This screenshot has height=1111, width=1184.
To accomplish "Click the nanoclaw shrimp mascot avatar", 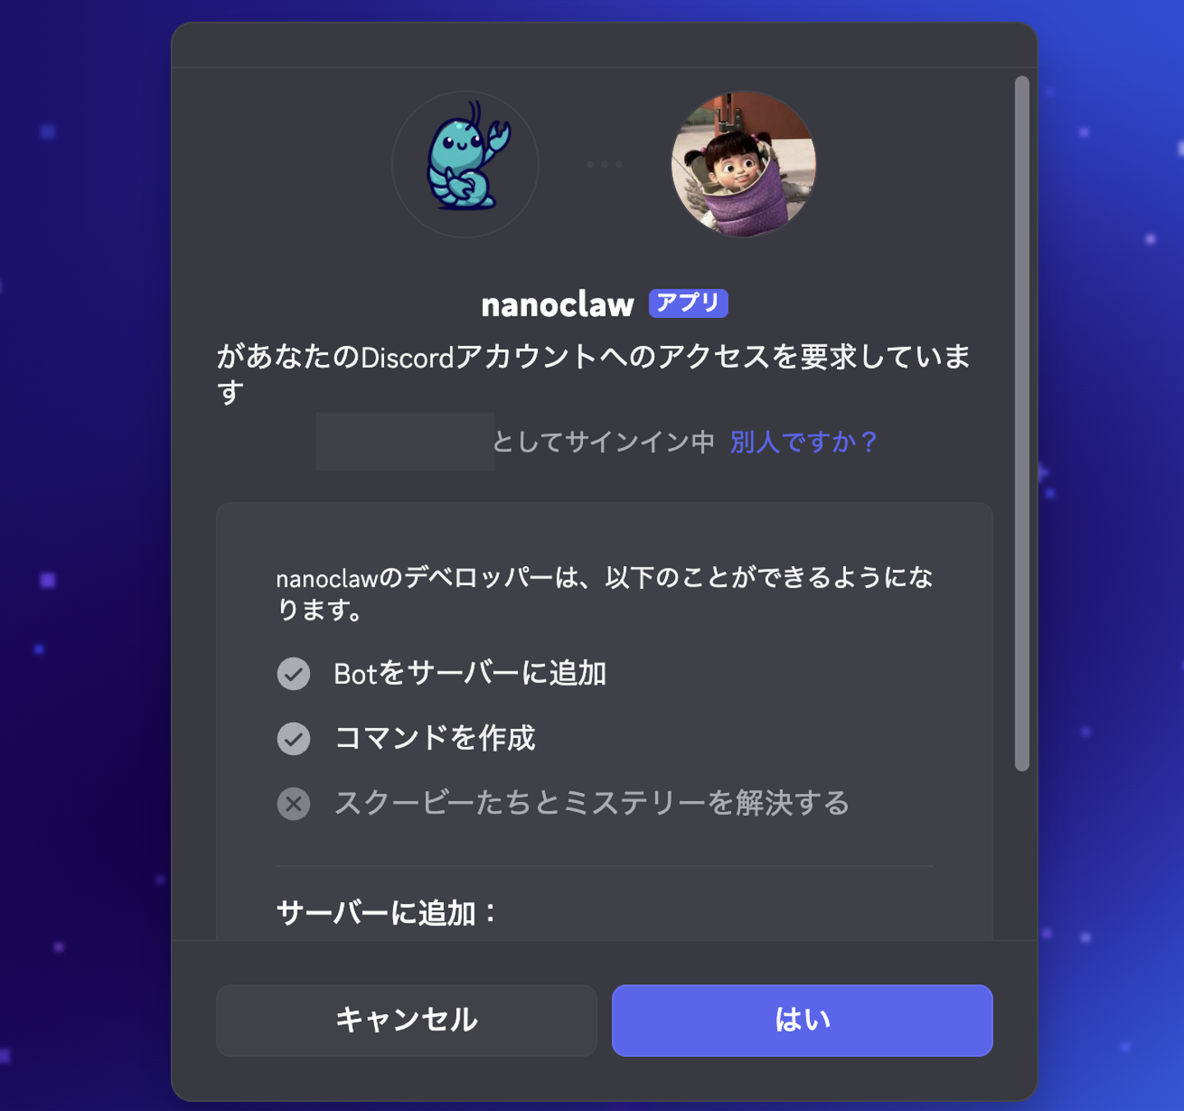I will coord(465,164).
